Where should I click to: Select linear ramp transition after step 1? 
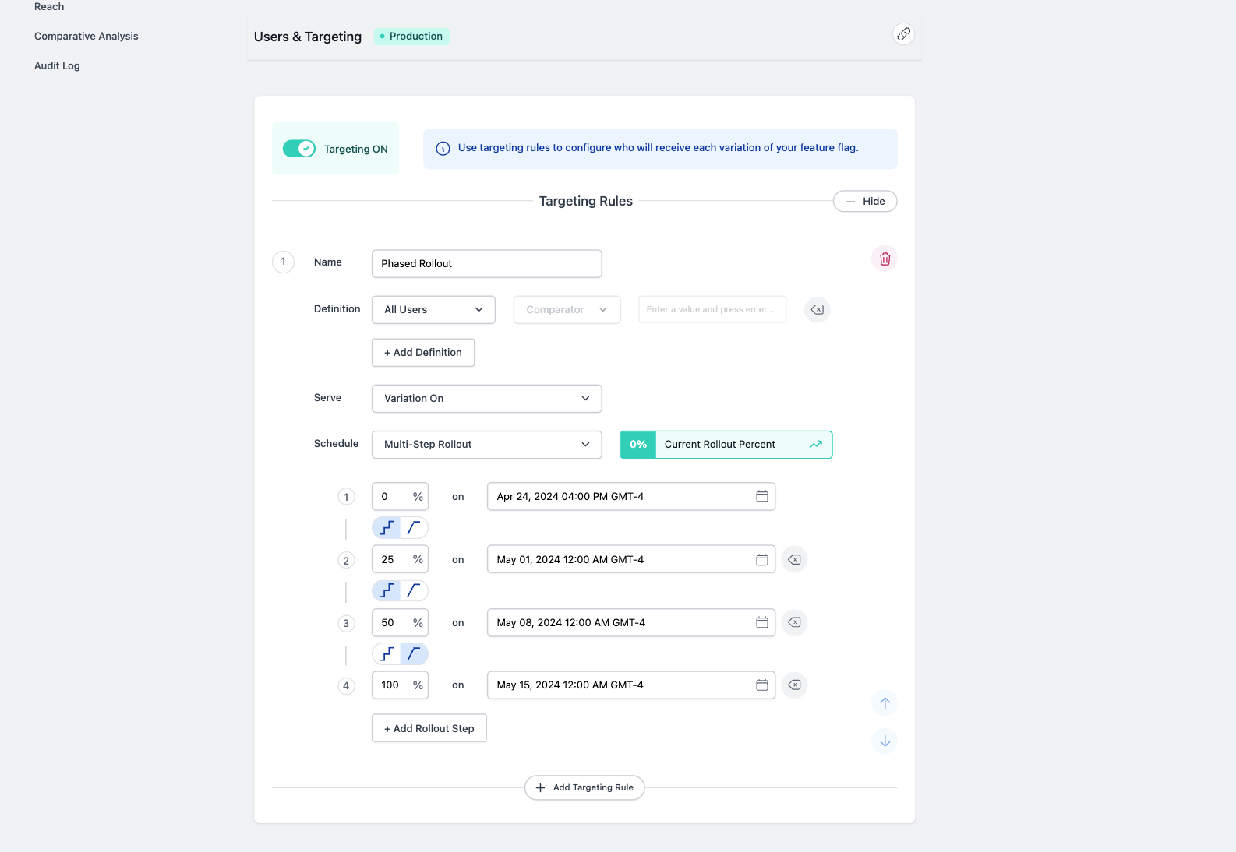pos(414,528)
